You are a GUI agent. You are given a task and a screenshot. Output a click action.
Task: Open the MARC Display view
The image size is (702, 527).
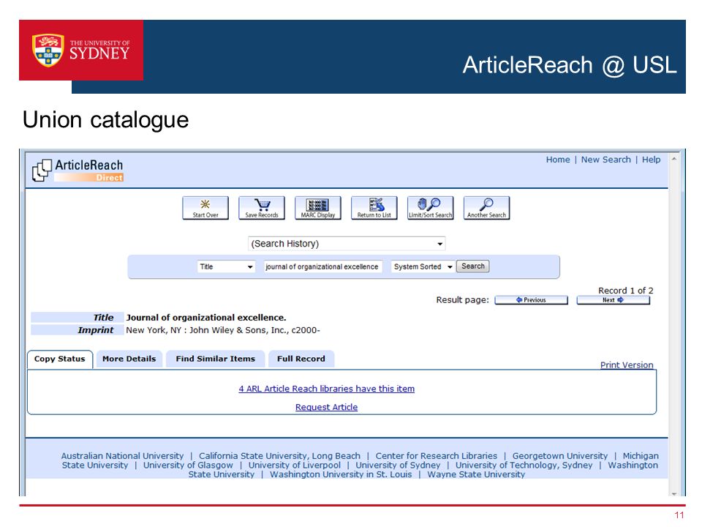(318, 208)
